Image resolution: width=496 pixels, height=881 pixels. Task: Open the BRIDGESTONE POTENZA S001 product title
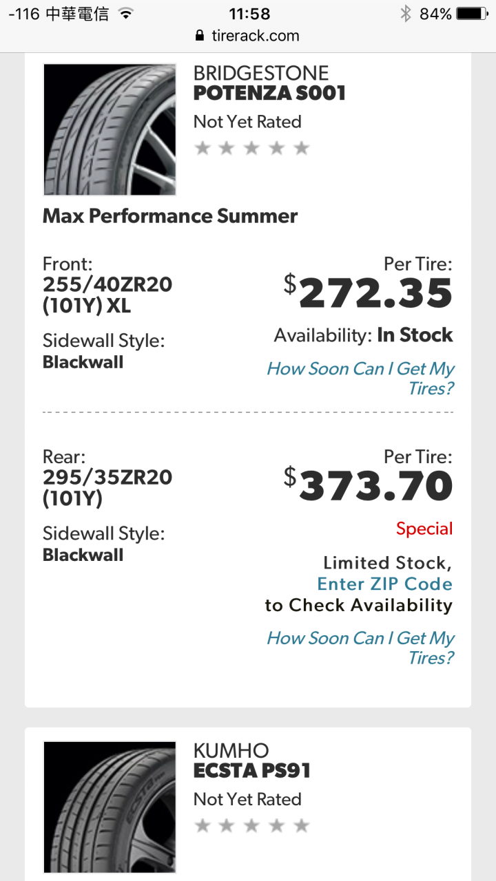point(269,83)
